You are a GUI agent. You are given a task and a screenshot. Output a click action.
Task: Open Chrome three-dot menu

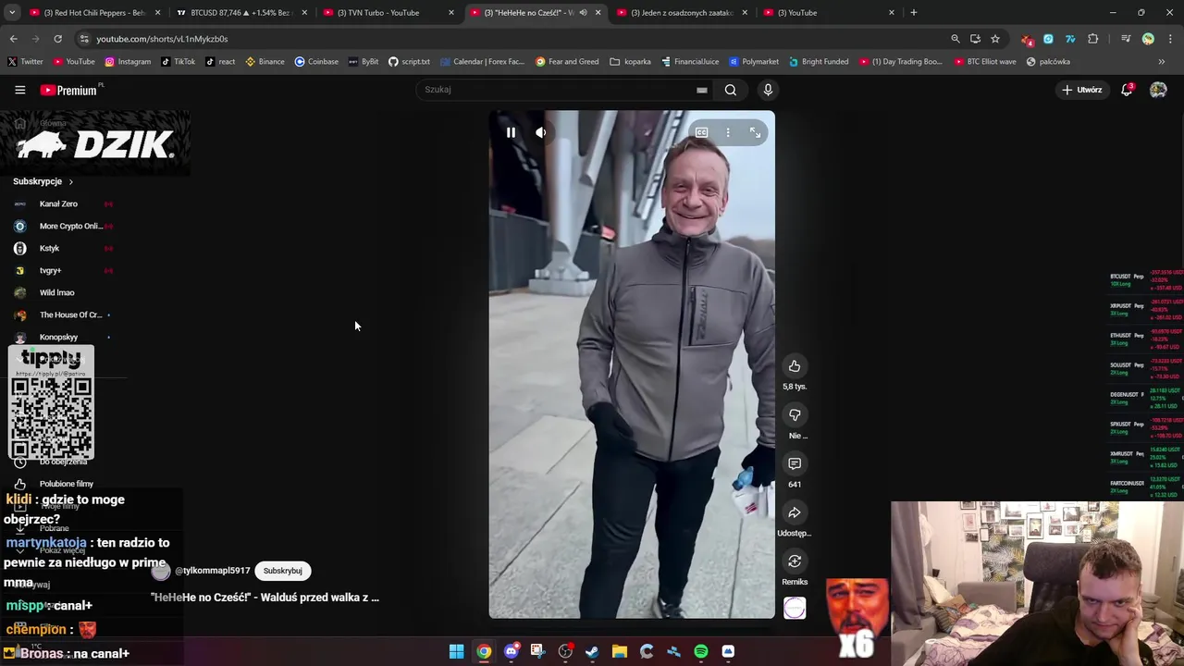tap(1170, 39)
